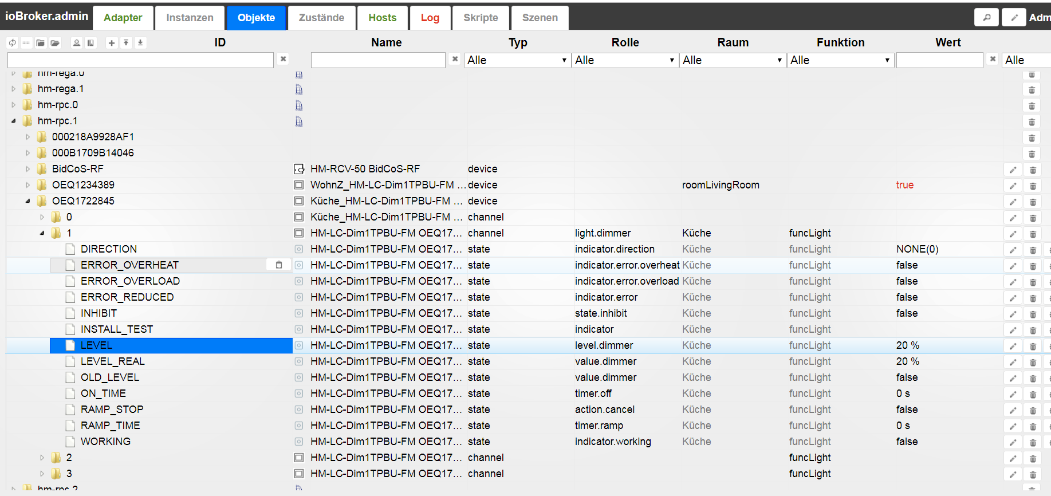The width and height of the screenshot is (1051, 496).
Task: Click the pencil edit icon in top bar
Action: [1014, 17]
